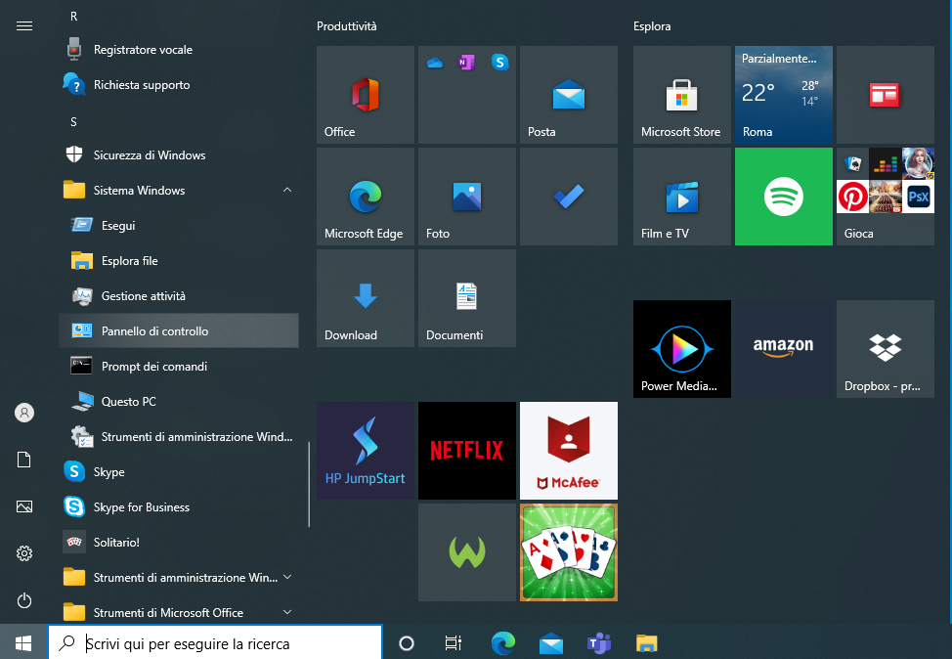The width and height of the screenshot is (952, 659).
Task: Open the McAfee tile
Action: point(568,451)
